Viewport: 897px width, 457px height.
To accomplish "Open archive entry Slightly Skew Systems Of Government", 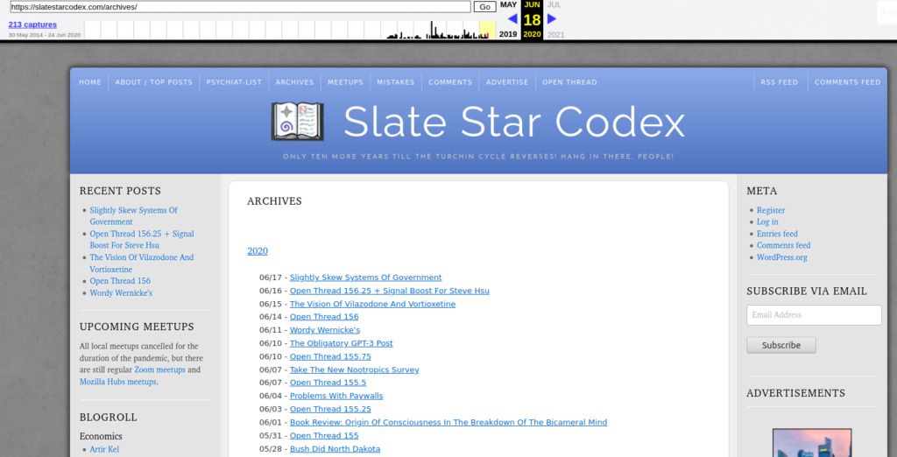I will click(x=365, y=278).
